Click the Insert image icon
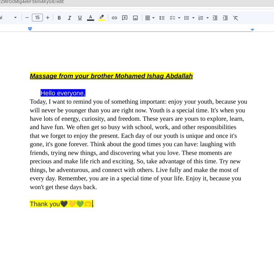 click(x=135, y=18)
